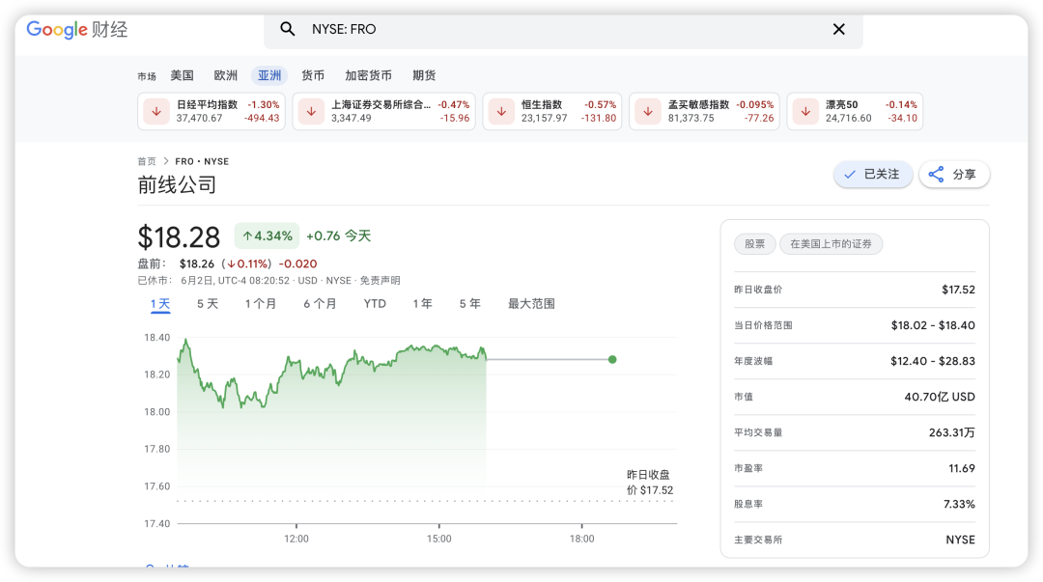
Task: Switch chart to 5 年 range
Action: coord(469,304)
